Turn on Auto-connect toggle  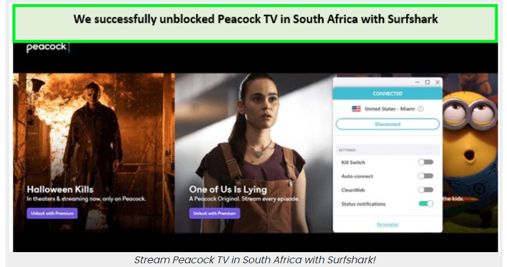point(426,176)
